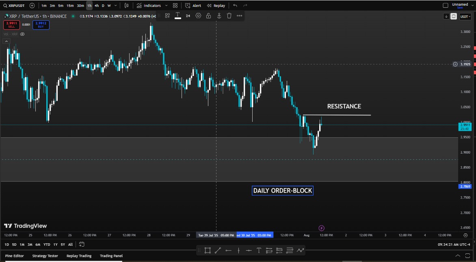The height and width of the screenshot is (262, 476).
Task: Open go-to-date calendar icon
Action: point(82,245)
